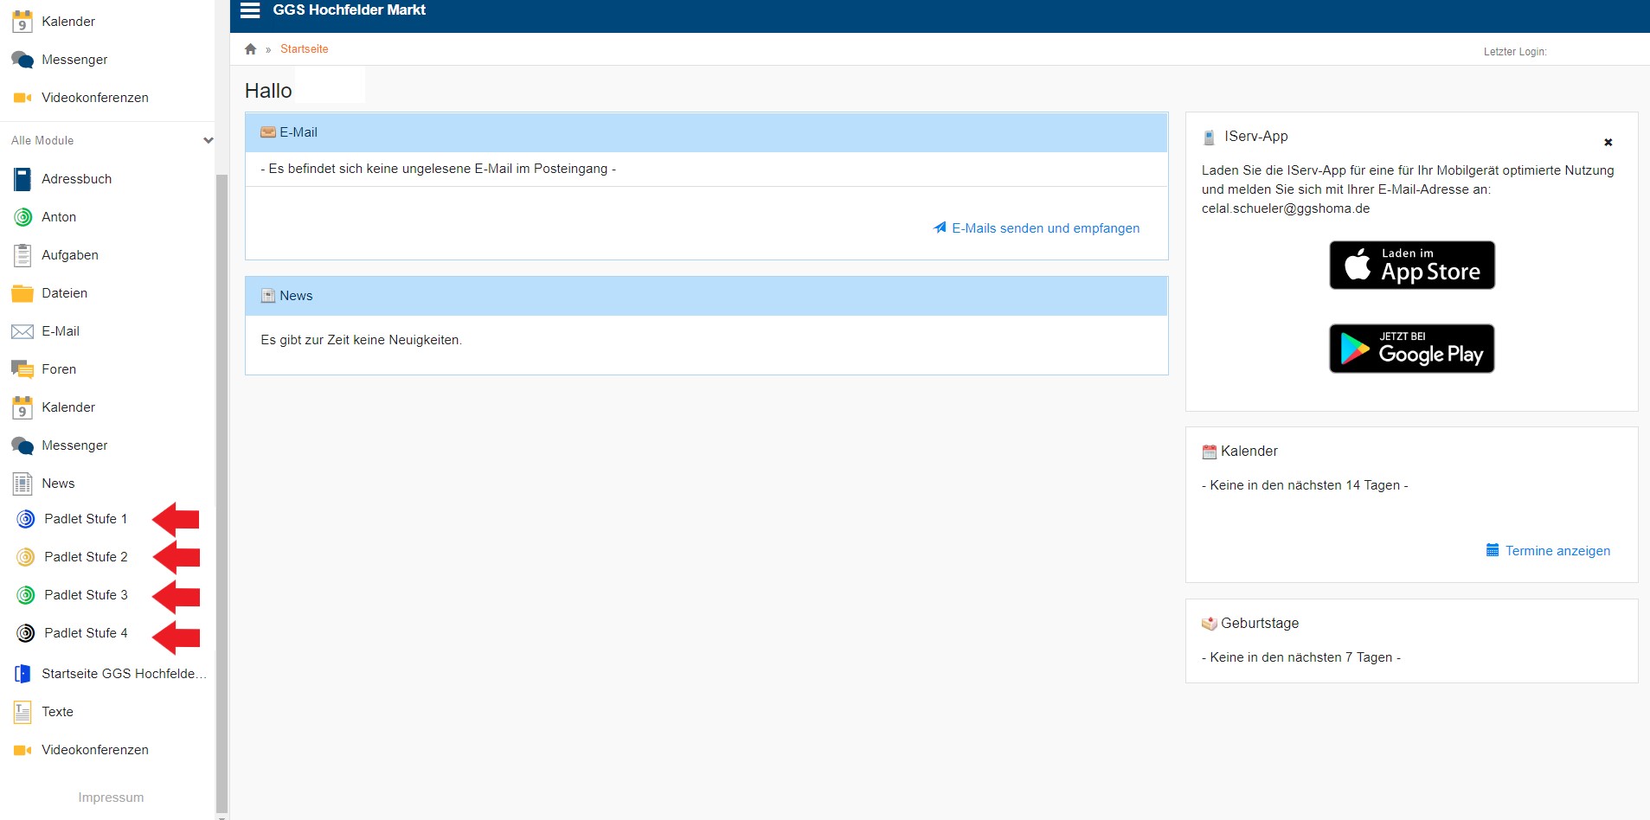Viewport: 1650px width, 820px height.
Task: Open Messenger from the quick access list
Action: coord(74,60)
